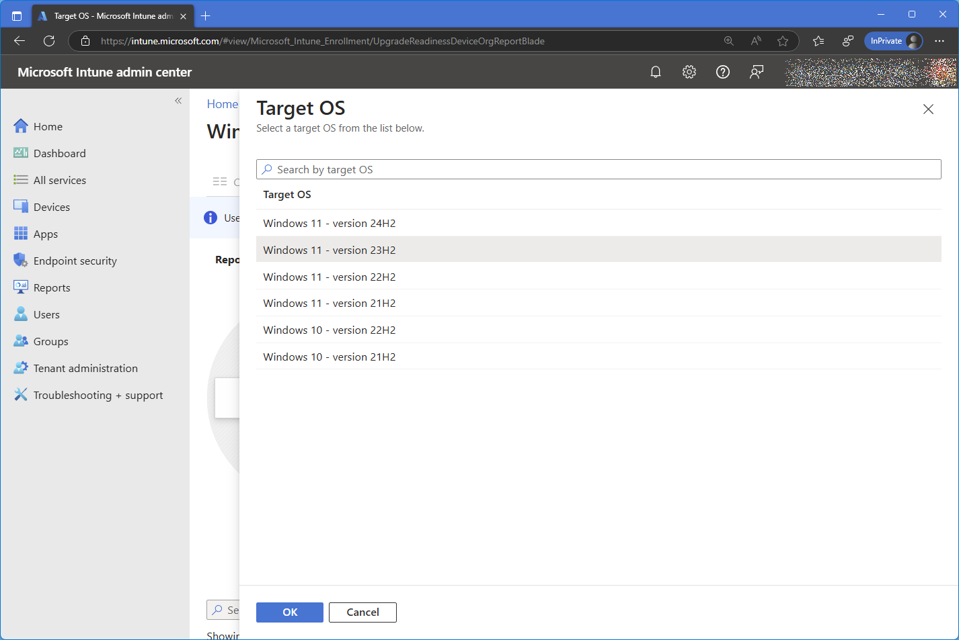Open Devices in the navigation menu
The width and height of the screenshot is (959, 640).
click(x=52, y=207)
